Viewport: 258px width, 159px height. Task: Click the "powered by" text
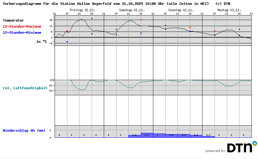[215, 151]
